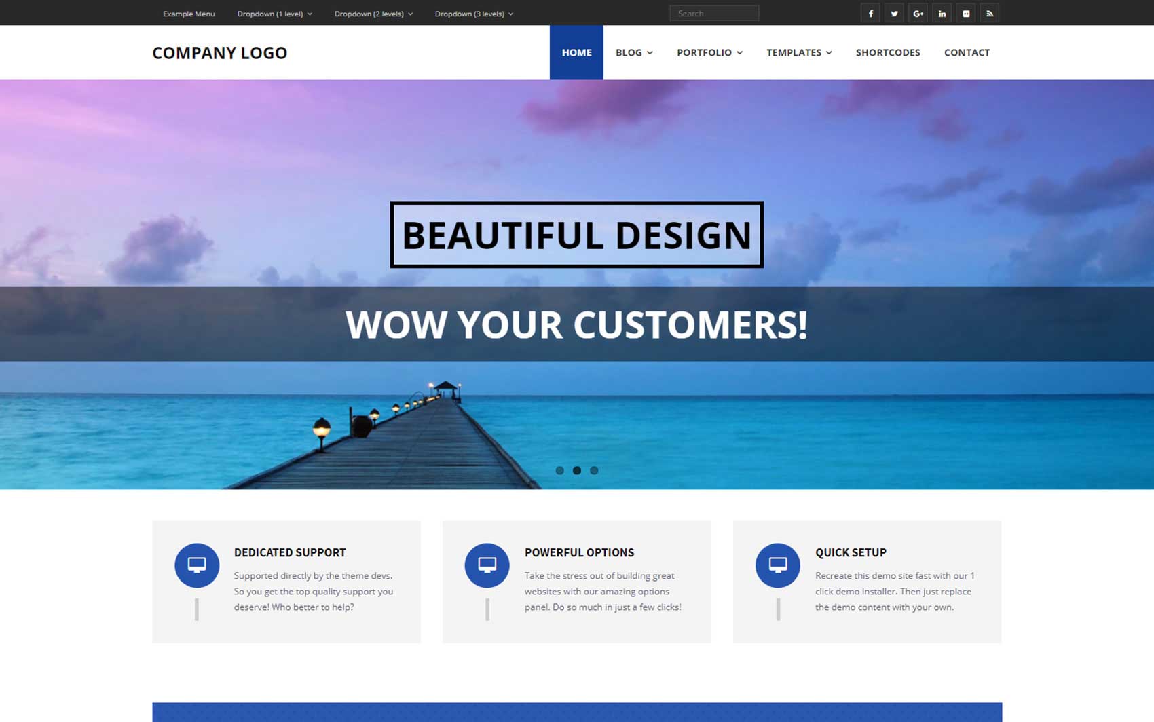Focus the Search input field
This screenshot has height=722, width=1154.
(x=714, y=14)
